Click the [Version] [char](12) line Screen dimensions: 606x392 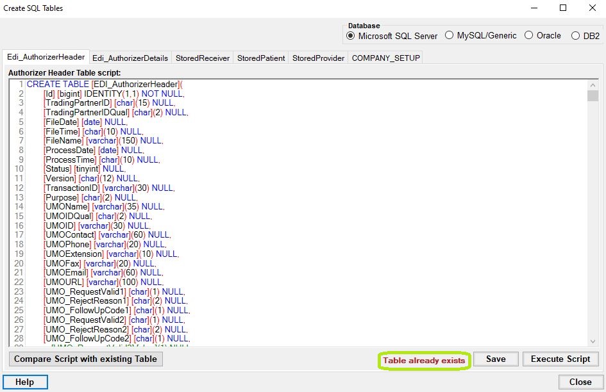click(92, 179)
